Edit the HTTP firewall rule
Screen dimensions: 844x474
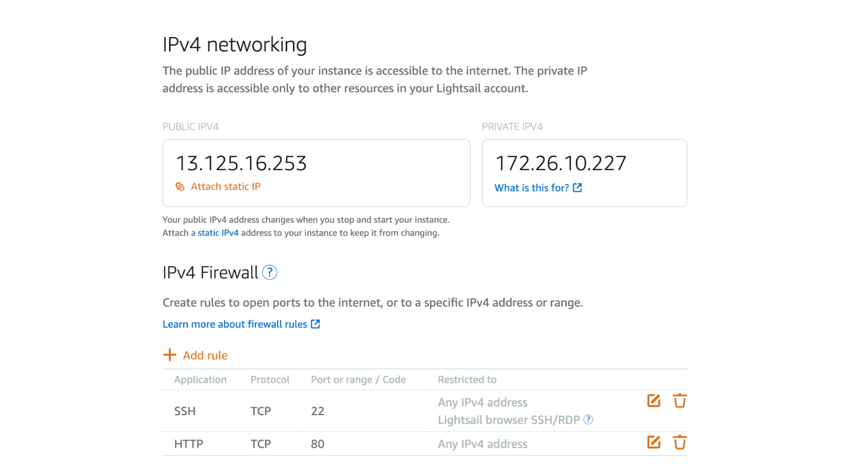point(654,442)
